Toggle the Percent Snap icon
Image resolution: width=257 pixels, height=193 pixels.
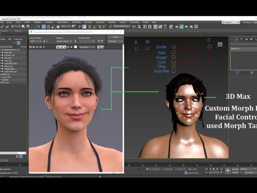[100, 27]
